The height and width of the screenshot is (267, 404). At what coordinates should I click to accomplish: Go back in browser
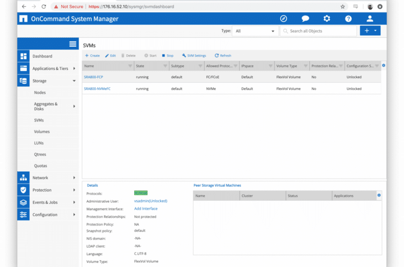pos(24,7)
